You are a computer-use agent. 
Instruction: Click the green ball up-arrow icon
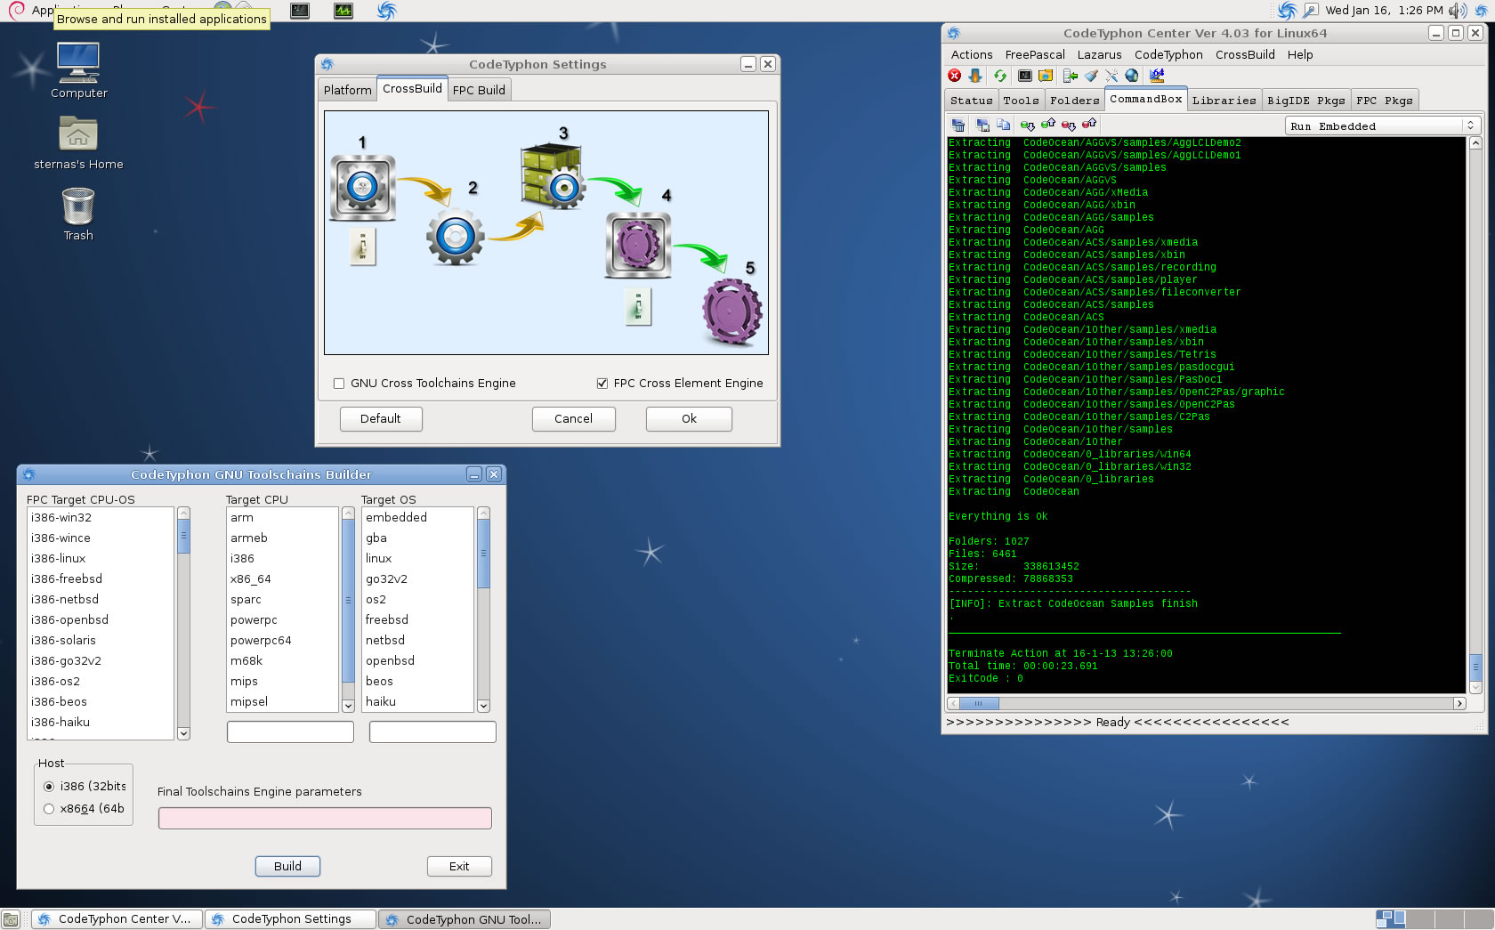click(1048, 125)
